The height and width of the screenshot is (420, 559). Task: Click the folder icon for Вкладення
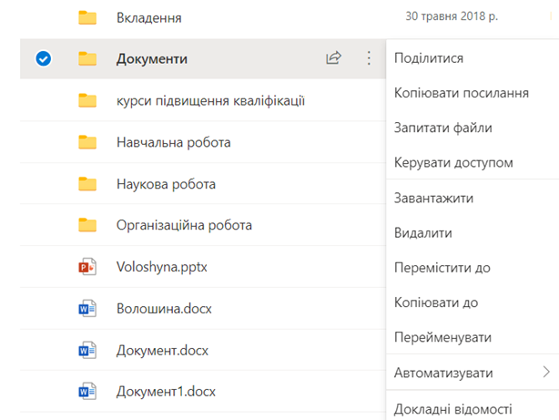click(87, 17)
